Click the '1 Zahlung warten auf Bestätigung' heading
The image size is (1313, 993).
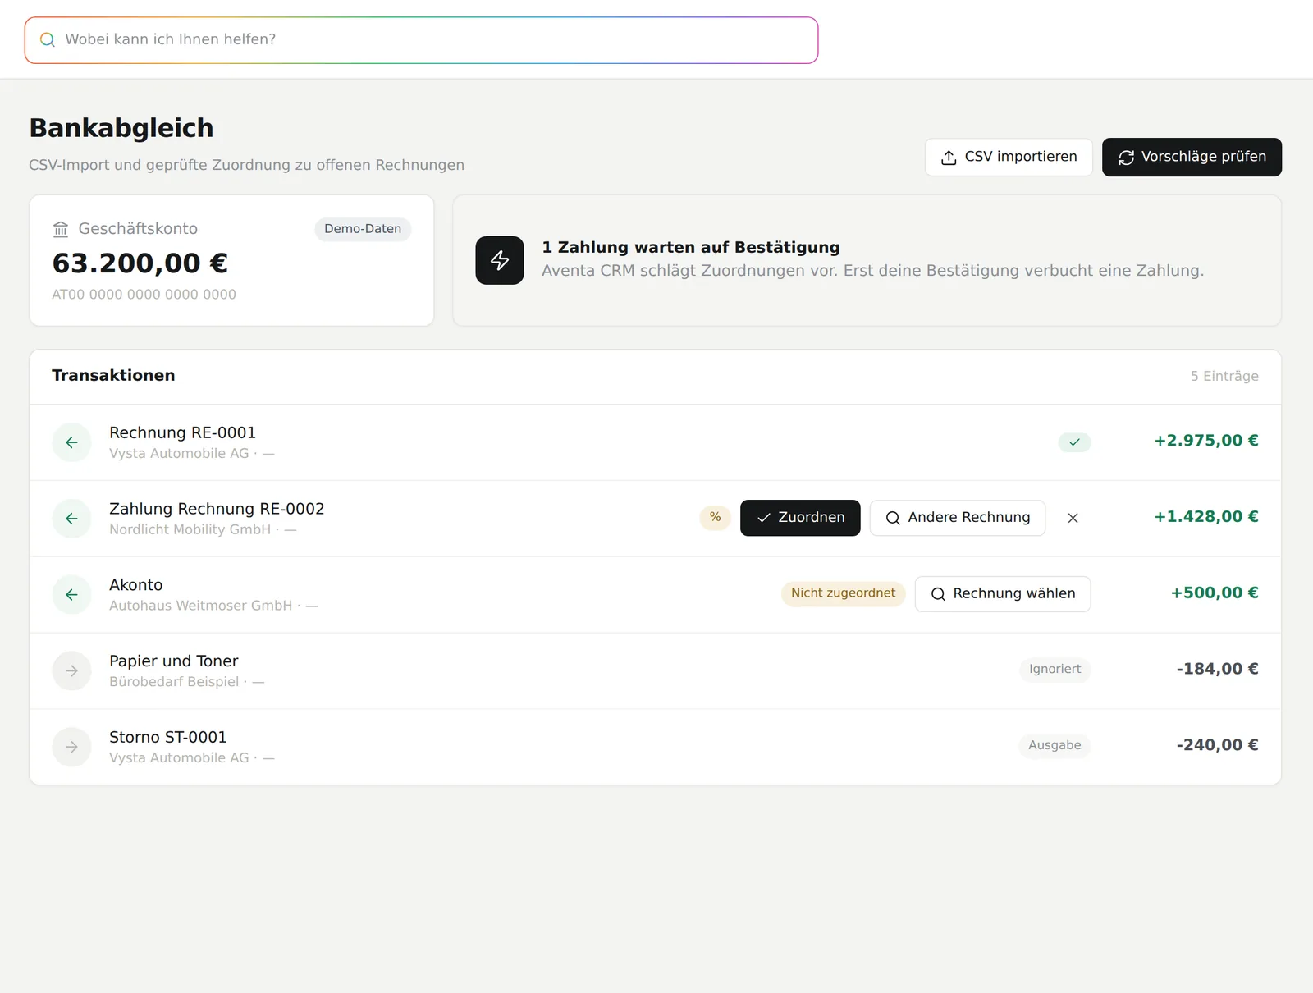[x=691, y=248]
